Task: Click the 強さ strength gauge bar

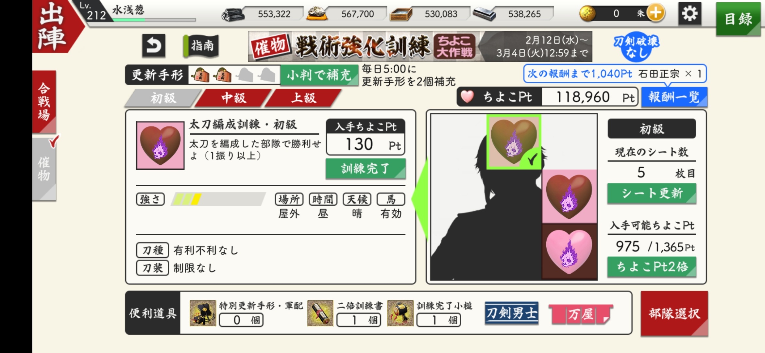Action: click(218, 199)
